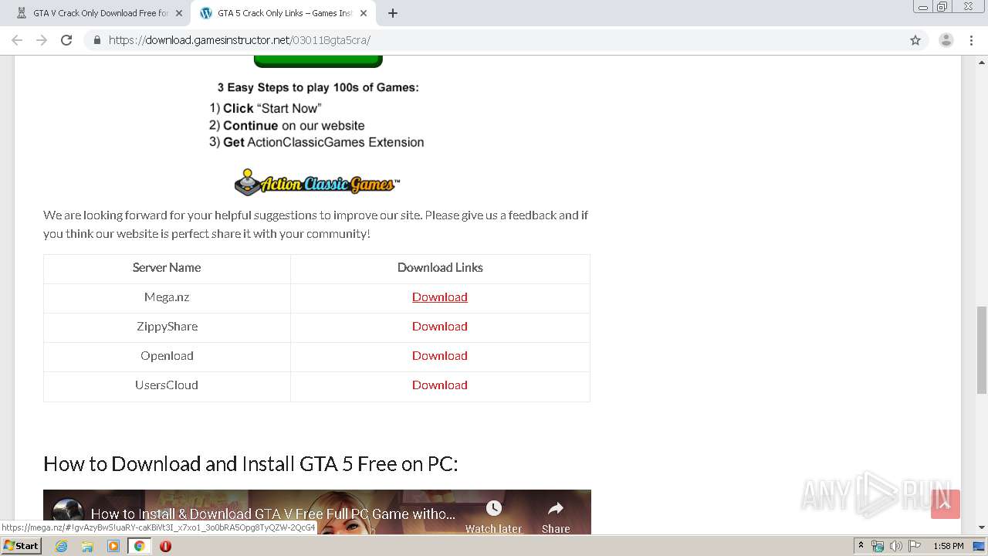
Task: Click the Mega.nz server name cell
Action: [x=167, y=297]
